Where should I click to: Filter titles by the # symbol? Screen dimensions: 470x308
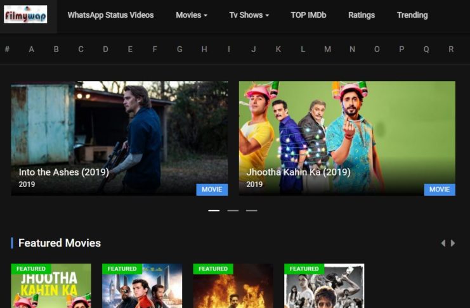7,49
